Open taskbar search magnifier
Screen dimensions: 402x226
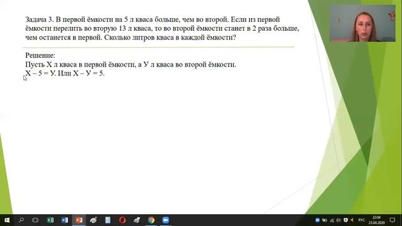click(x=21, y=220)
